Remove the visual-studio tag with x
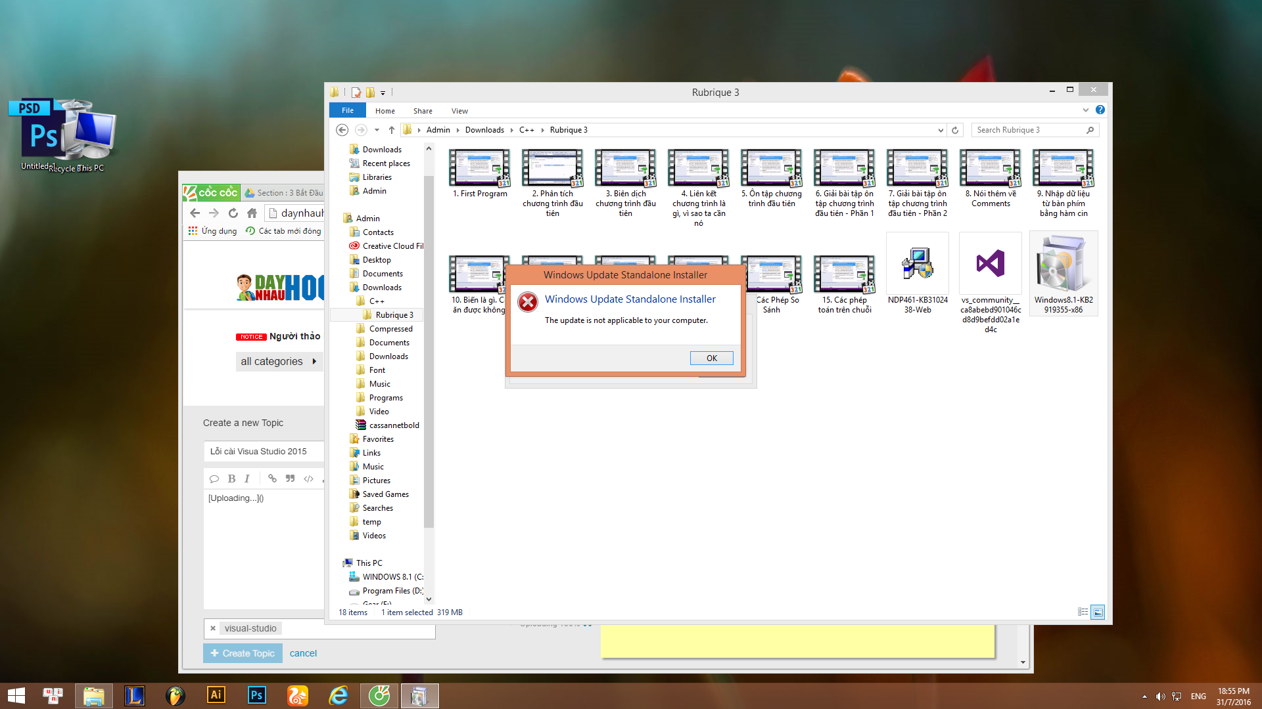Image resolution: width=1262 pixels, height=709 pixels. pos(213,628)
